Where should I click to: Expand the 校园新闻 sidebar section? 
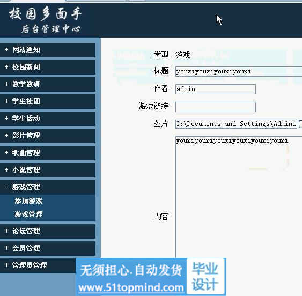(x=47, y=67)
